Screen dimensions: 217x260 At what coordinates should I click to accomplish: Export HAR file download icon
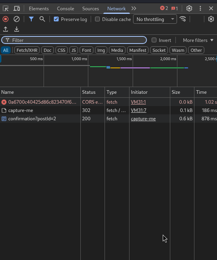tap(16, 29)
